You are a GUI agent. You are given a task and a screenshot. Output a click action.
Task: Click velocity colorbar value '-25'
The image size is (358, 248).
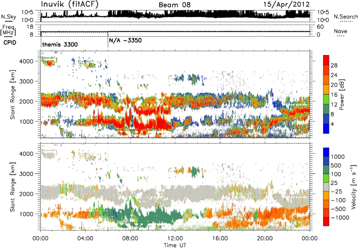pyautogui.click(x=337, y=191)
